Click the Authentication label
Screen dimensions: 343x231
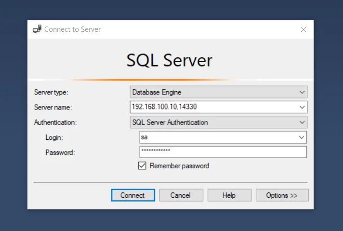[x=55, y=122]
